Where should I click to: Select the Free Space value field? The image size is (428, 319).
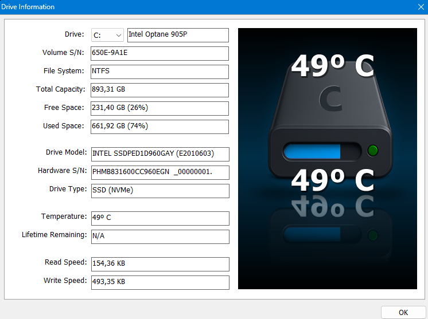[x=159, y=108]
